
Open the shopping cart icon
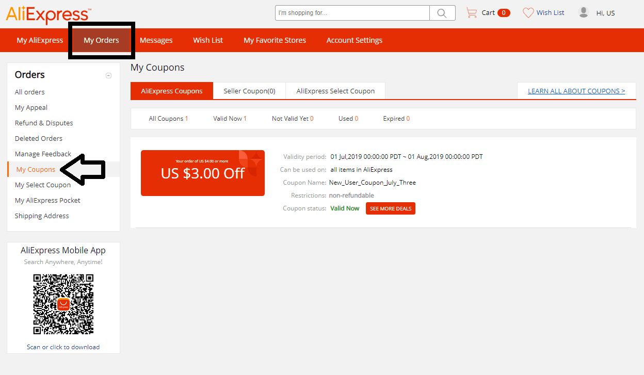click(x=471, y=13)
